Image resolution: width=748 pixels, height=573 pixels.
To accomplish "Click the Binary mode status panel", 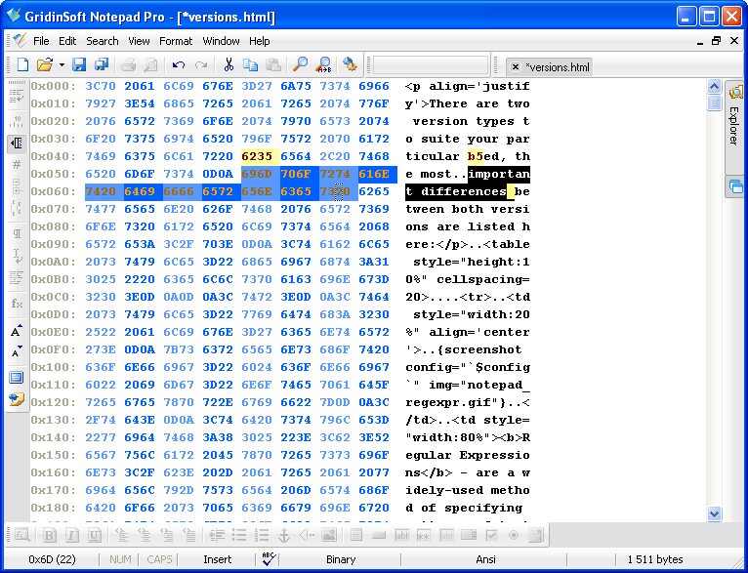I will pos(341,559).
